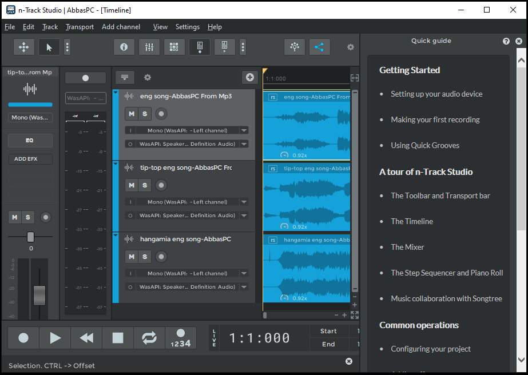Open the mixer sliders icon in the toolbar
Image resolution: width=528 pixels, height=375 pixels.
point(149,47)
